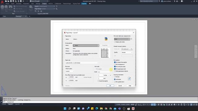This screenshot has width=198, height=111.
Task: Click the Help question mark icon in title bar
Action: (182, 1)
